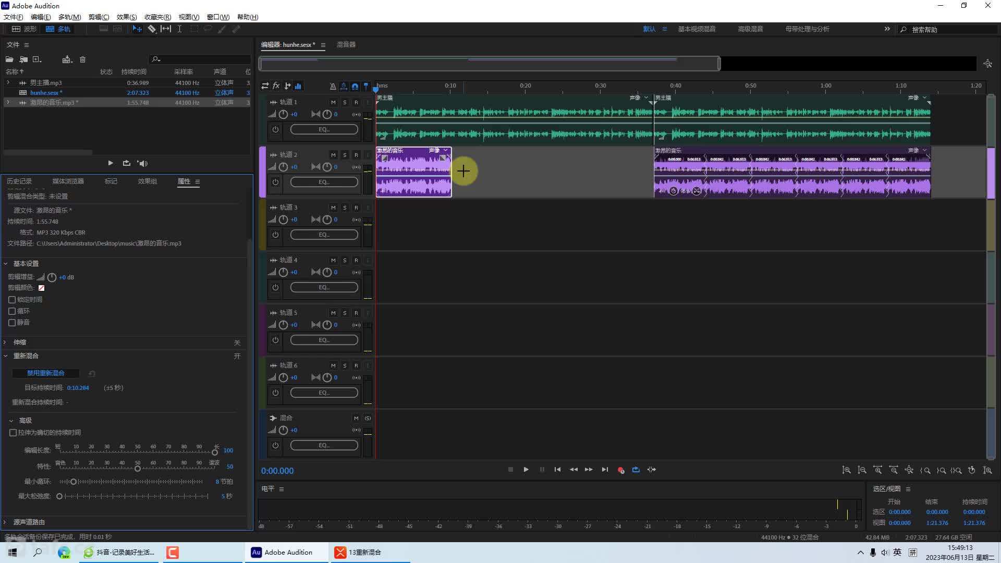Image resolution: width=1001 pixels, height=563 pixels.
Task: Click the import file icon
Action: point(23,59)
